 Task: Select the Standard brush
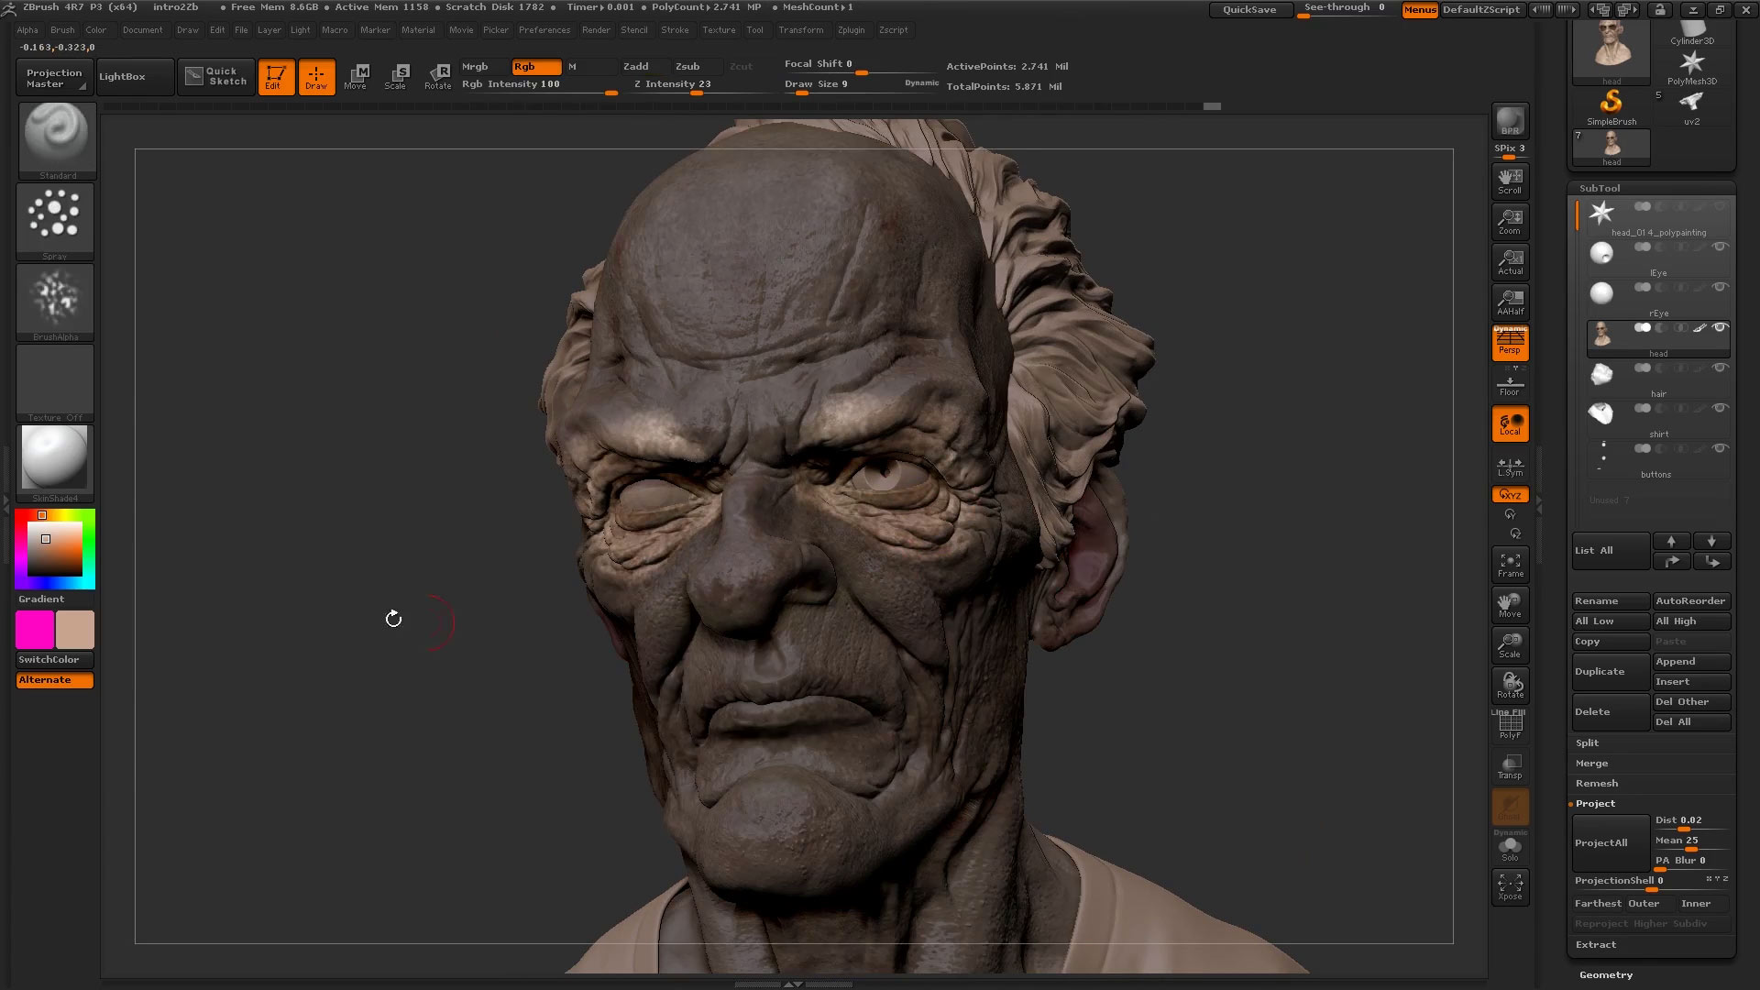coord(55,136)
